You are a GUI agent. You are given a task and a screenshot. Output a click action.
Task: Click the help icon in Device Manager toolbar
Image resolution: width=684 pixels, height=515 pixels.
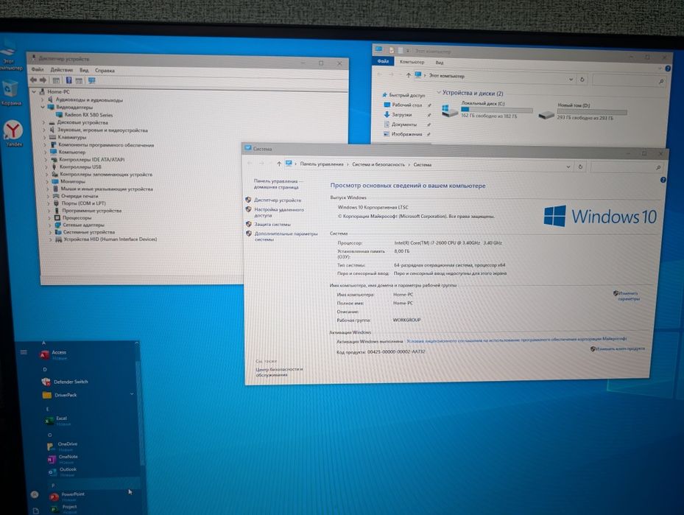[x=68, y=80]
